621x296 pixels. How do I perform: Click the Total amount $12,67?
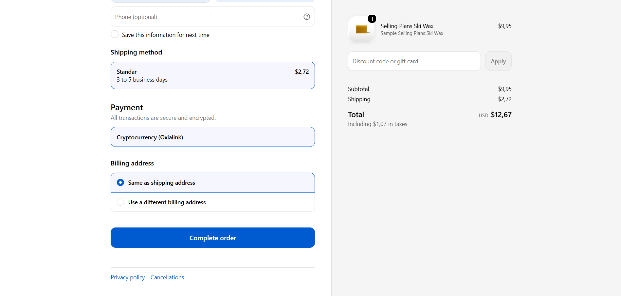[x=501, y=115]
